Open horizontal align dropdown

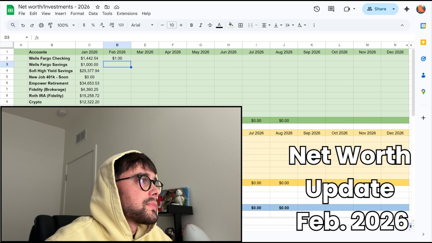coord(266,25)
